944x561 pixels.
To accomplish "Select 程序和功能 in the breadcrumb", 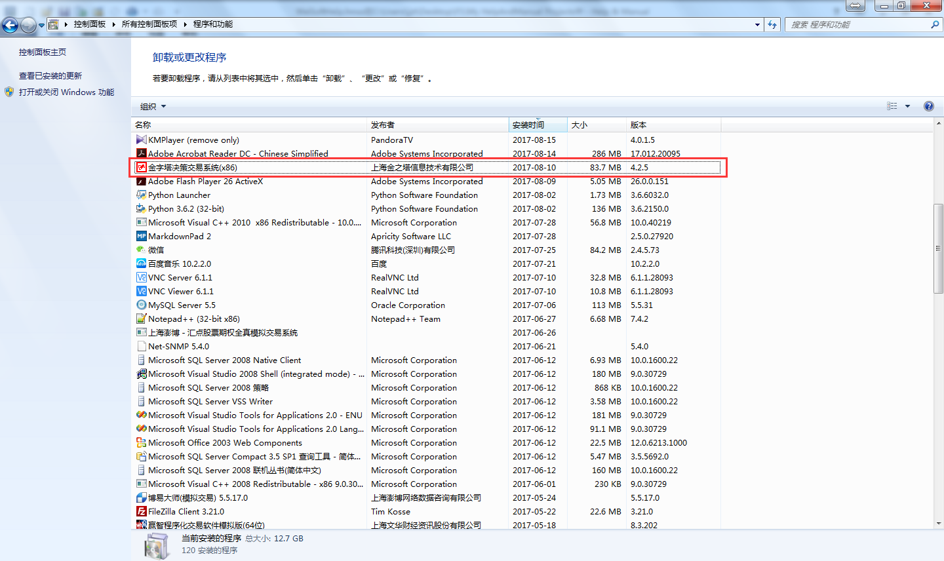I will (x=213, y=24).
